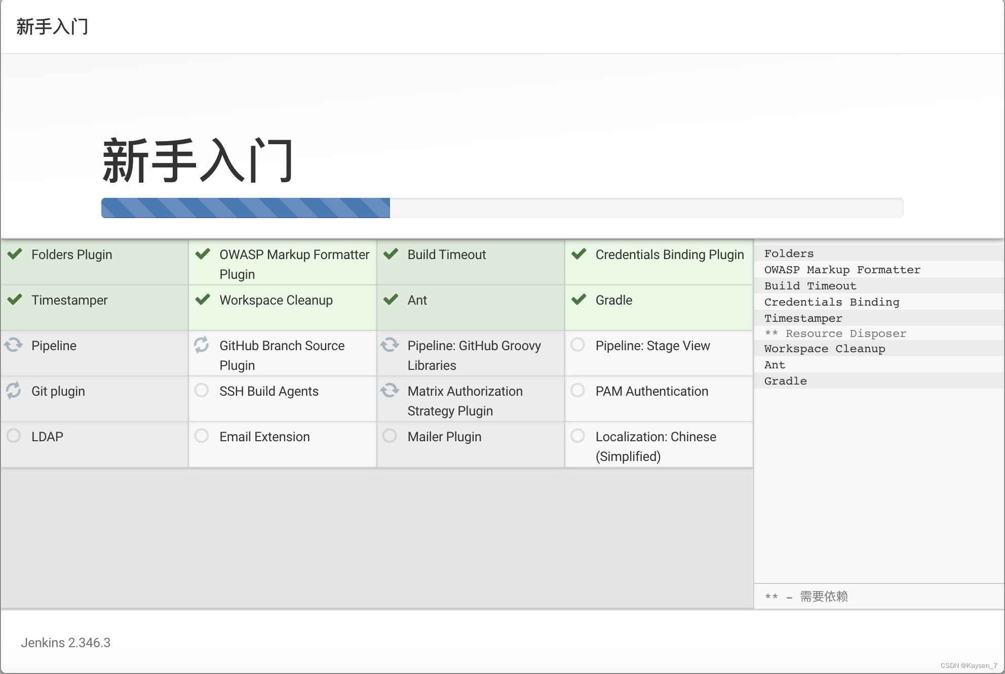Click pending circle for SSH Build Agents
This screenshot has width=1005, height=674.
(x=202, y=390)
